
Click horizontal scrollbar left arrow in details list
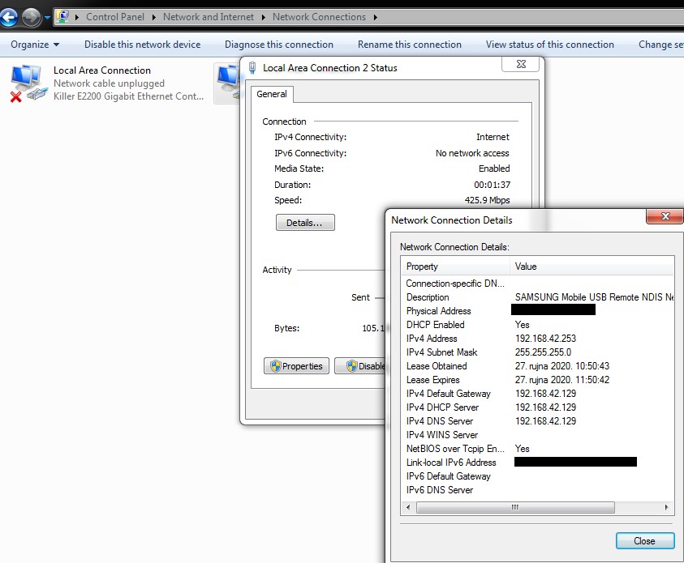pos(408,507)
